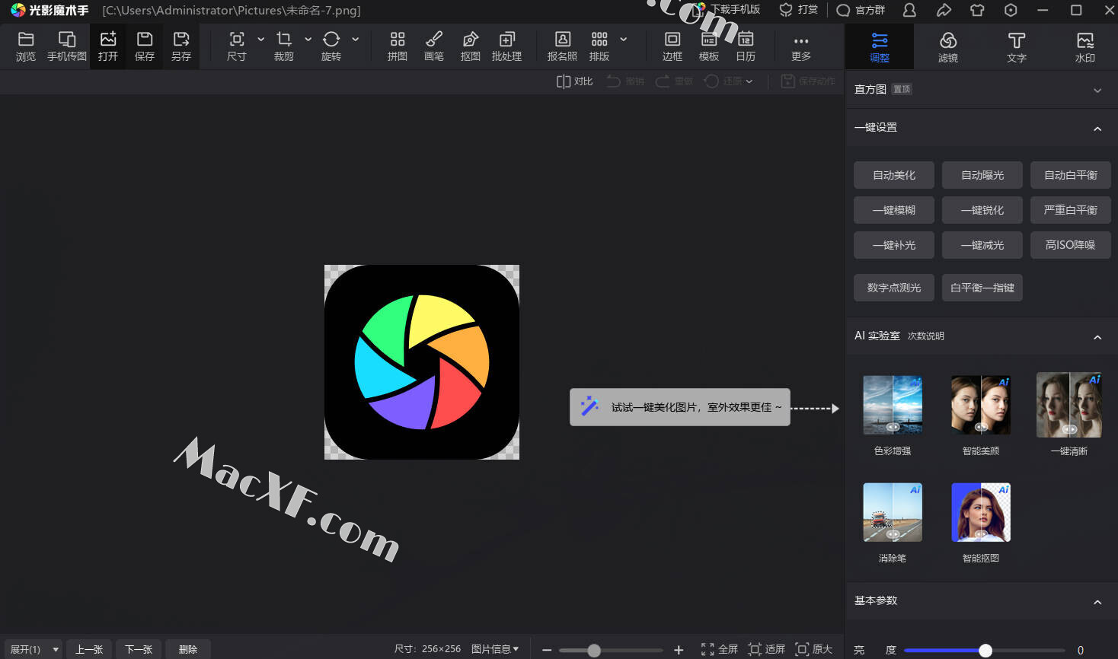Open the 拼图 collage tool
Screen dimensions: 1118x659
click(x=397, y=46)
